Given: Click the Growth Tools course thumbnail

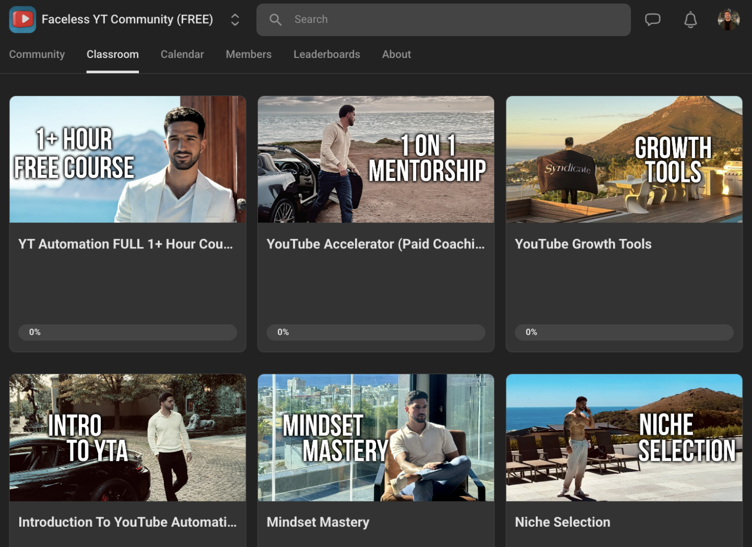Looking at the screenshot, I should pos(624,159).
